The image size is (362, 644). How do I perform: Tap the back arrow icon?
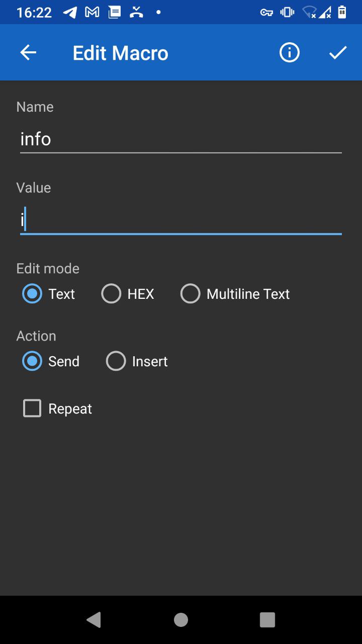28,52
